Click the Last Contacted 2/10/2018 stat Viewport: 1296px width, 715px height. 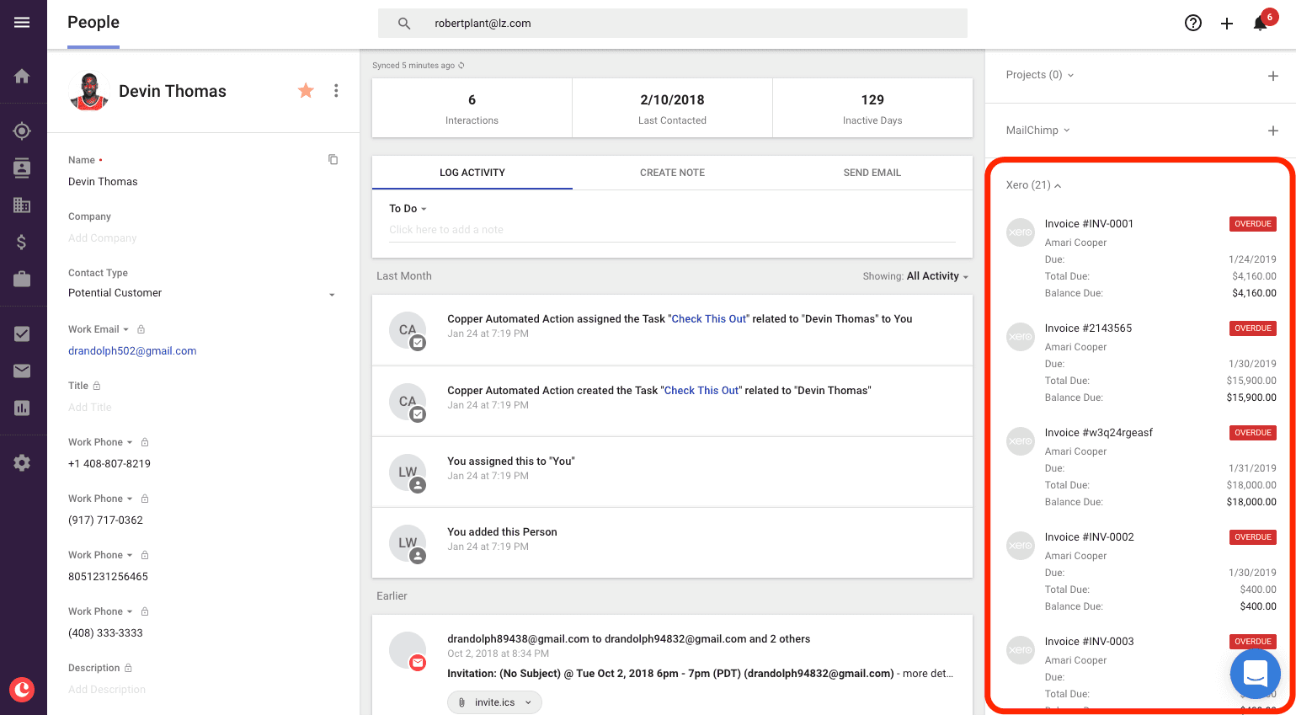click(672, 109)
